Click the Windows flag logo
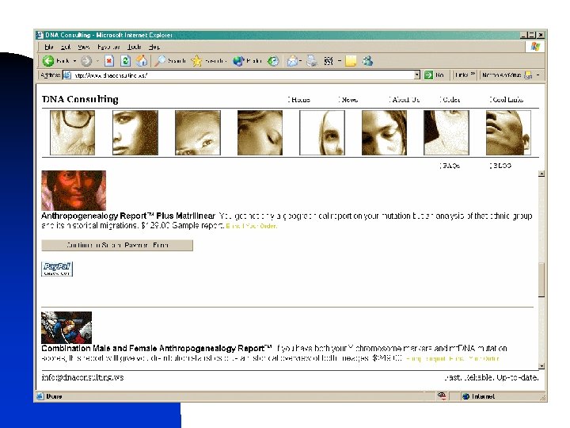 click(x=534, y=47)
